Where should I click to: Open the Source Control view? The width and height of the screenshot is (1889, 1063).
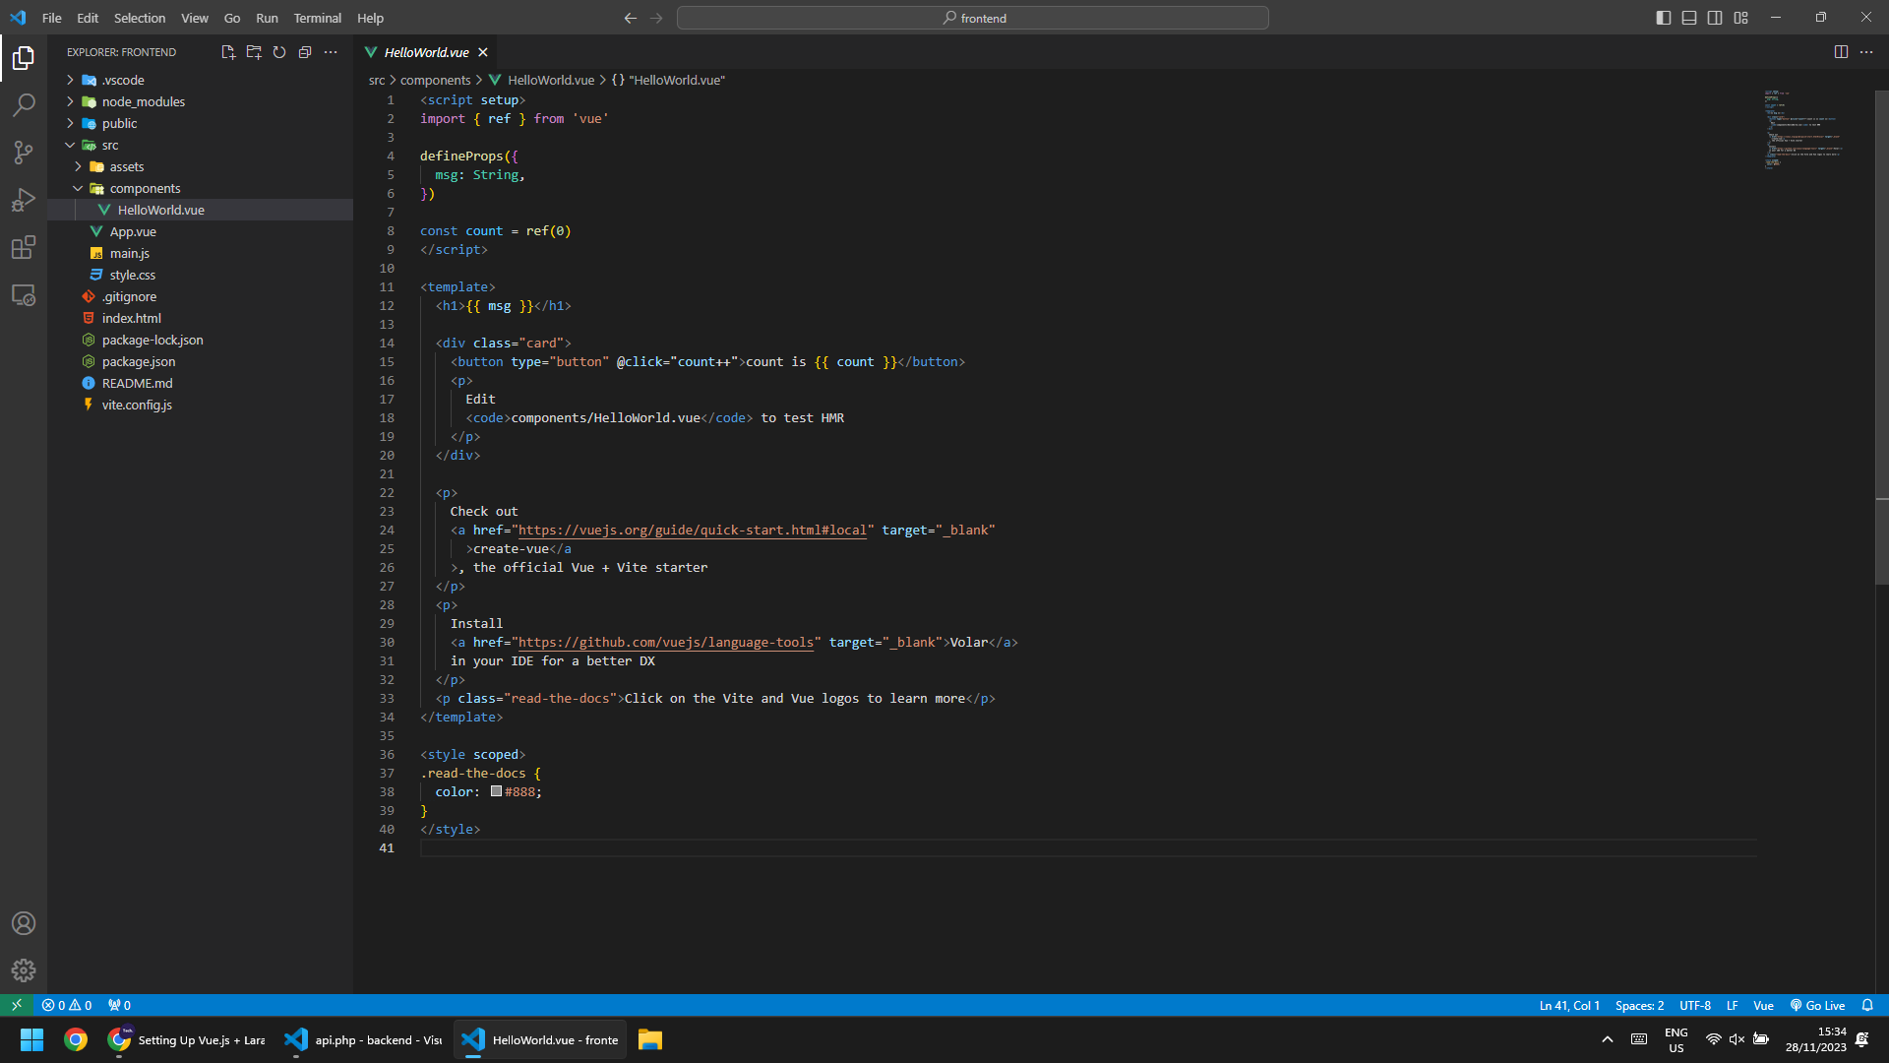[24, 152]
